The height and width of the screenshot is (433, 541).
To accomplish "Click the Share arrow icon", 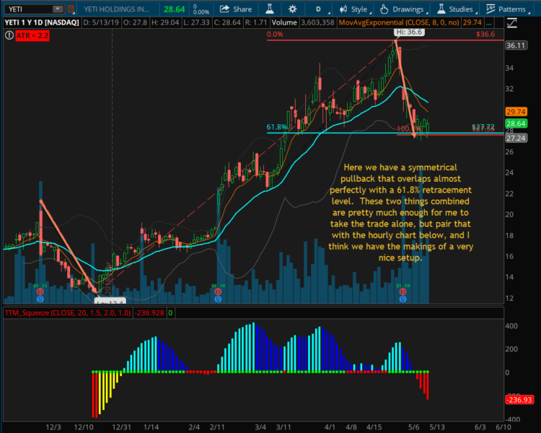I will 225,9.
